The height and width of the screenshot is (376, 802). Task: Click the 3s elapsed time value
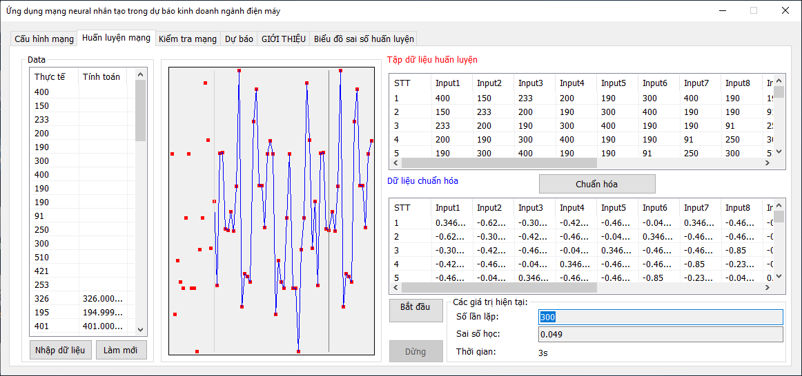click(543, 352)
